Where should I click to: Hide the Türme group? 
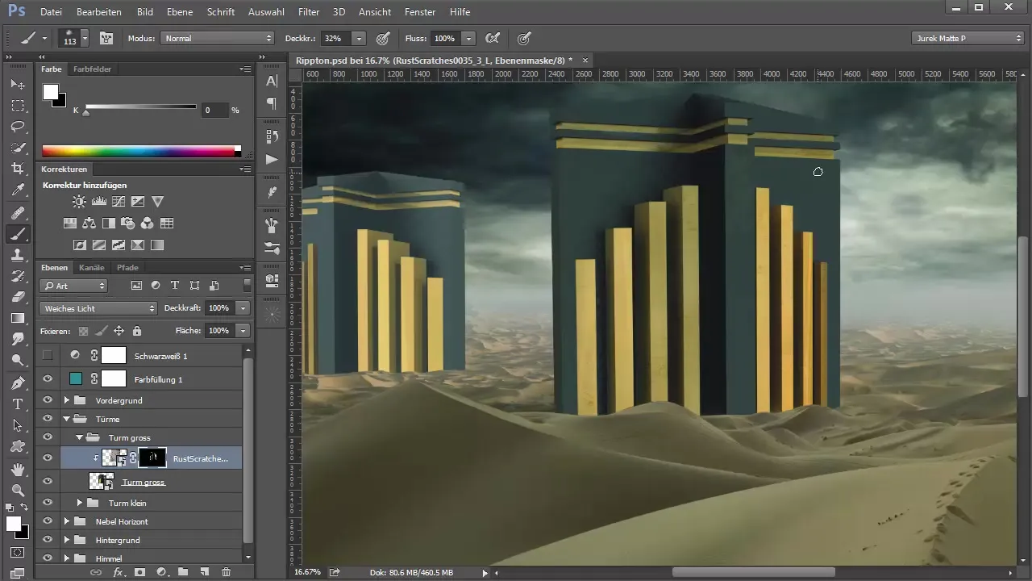[x=48, y=419]
